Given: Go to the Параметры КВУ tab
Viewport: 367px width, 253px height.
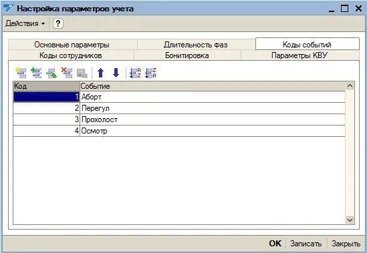Looking at the screenshot, I should pos(299,55).
